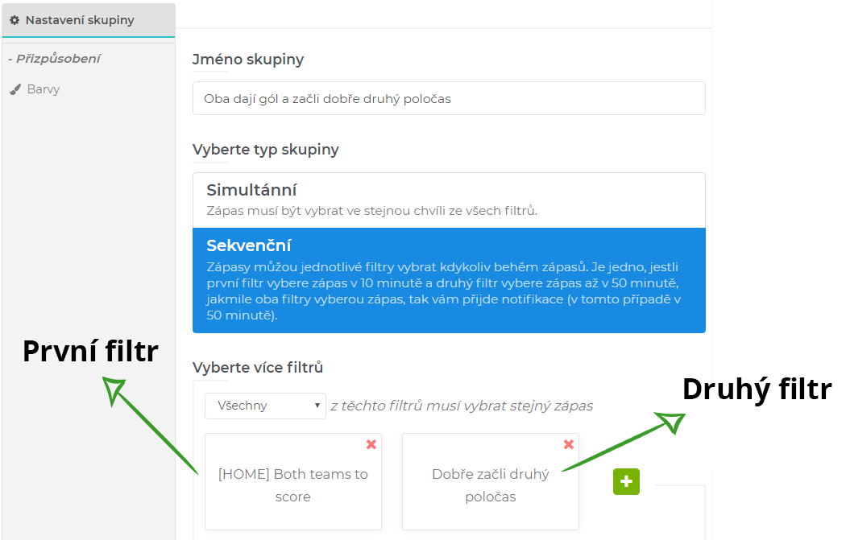The height and width of the screenshot is (540, 846).
Task: Click the Jméno skupiny label
Action: pyautogui.click(x=248, y=60)
